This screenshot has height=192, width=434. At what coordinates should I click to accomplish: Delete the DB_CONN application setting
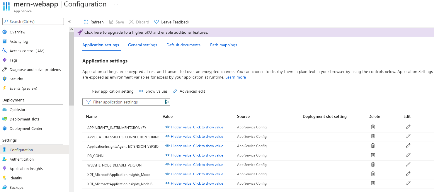[x=373, y=155]
